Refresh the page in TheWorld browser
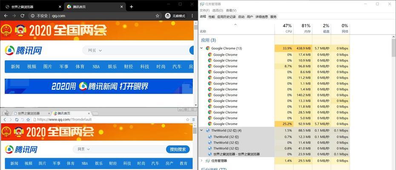Viewport: 396px width, 170px height. point(17,119)
